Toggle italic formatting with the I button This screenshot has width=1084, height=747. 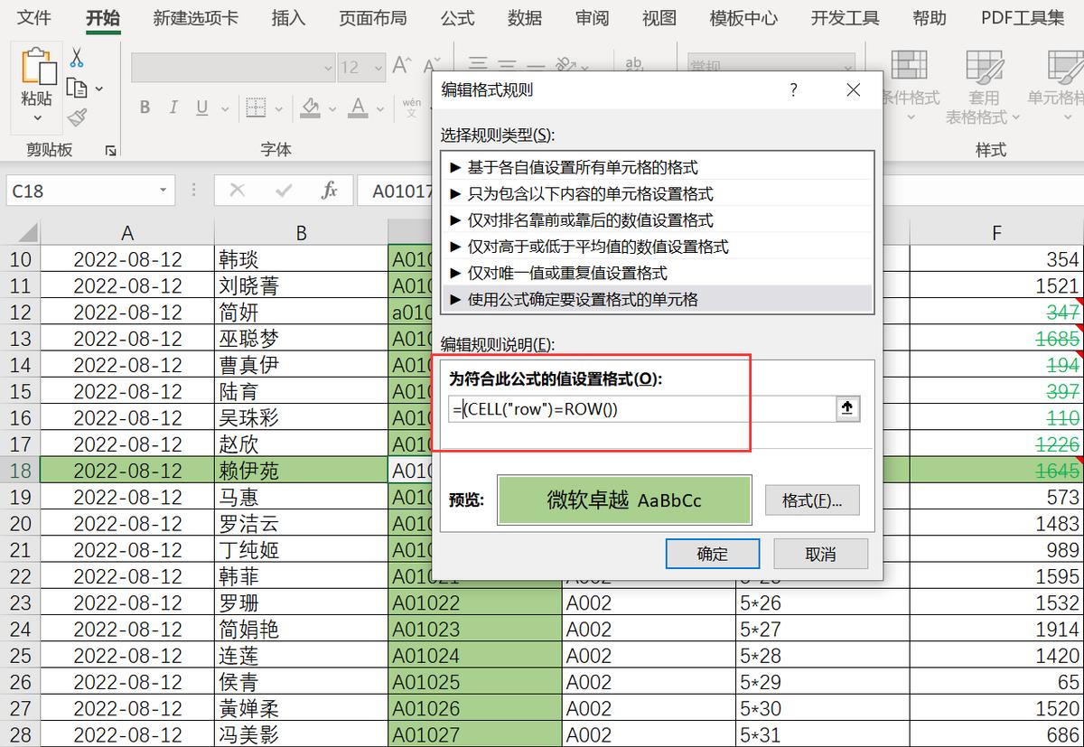click(x=173, y=107)
